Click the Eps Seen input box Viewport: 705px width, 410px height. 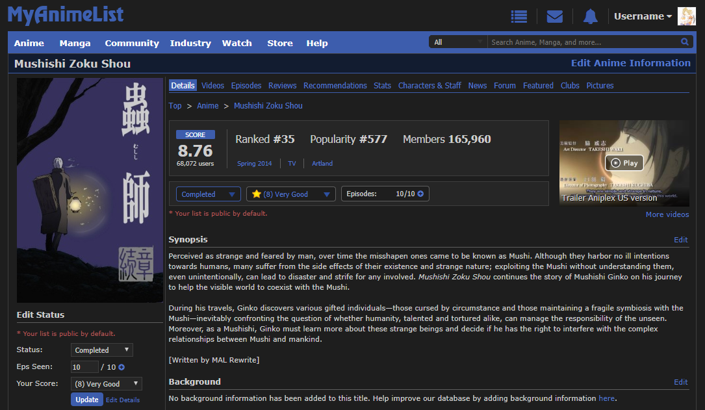click(x=84, y=367)
